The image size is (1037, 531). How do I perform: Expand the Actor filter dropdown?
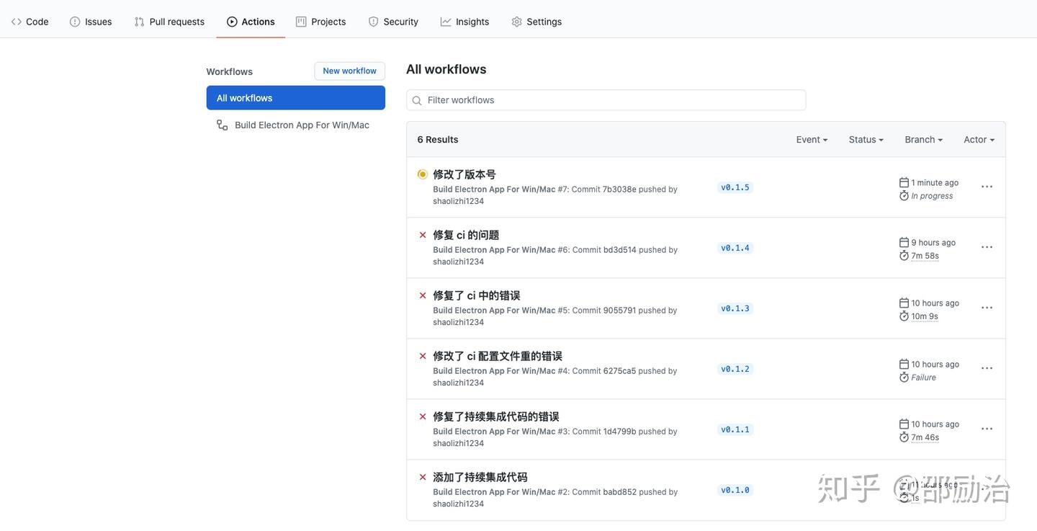[x=979, y=140]
